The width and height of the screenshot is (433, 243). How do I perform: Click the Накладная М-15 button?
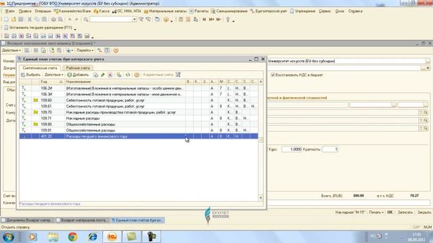click(350, 212)
